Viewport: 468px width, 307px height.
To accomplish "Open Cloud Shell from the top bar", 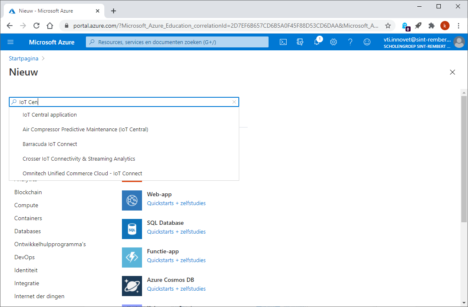I will coord(283,42).
